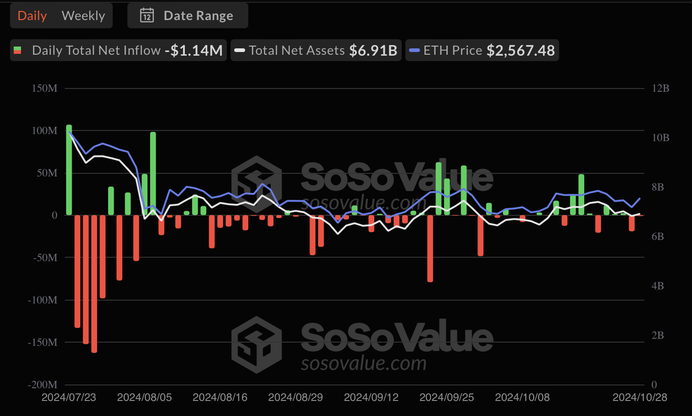Click the 2024/10/28 date label on x-axis

click(640, 397)
